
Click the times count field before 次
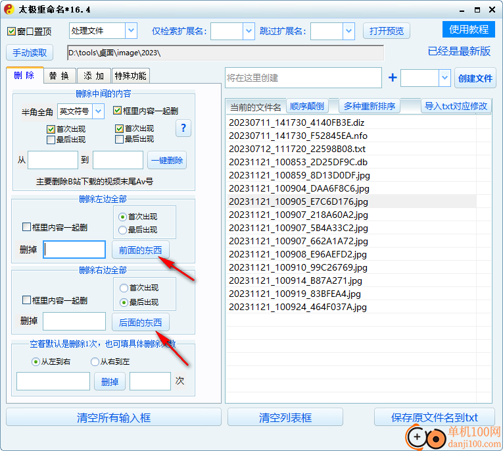coord(150,381)
